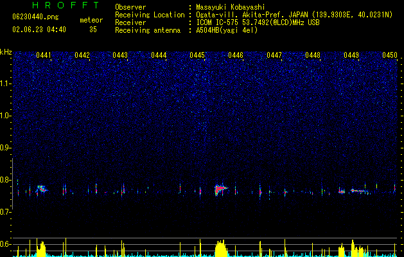Image resolution: width=404 pixels, height=257 pixels.
Task: Click the 0449 time marker
Action: coord(351,55)
